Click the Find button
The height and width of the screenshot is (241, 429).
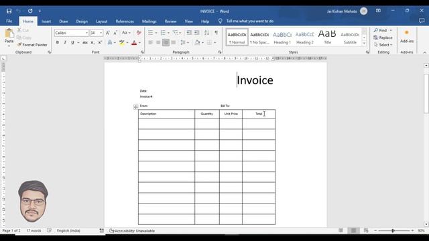tap(381, 30)
